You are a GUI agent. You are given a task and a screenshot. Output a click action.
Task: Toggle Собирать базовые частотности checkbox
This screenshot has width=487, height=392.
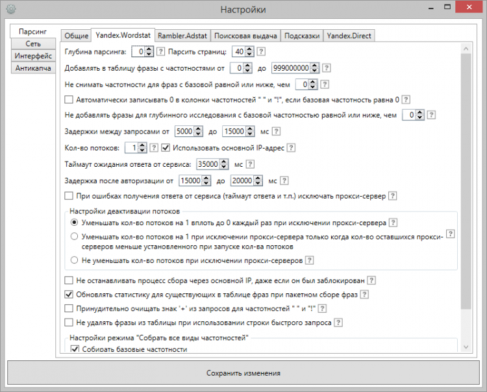coord(75,349)
